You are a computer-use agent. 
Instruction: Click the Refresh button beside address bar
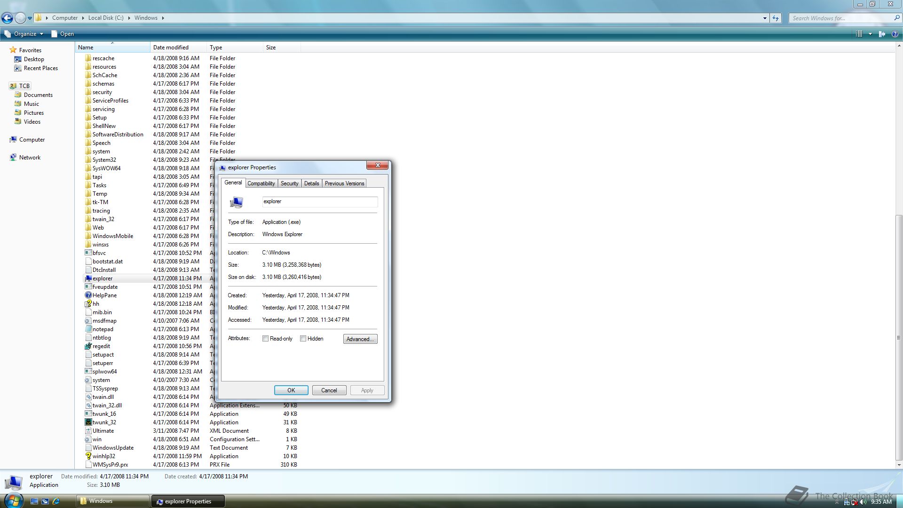776,18
